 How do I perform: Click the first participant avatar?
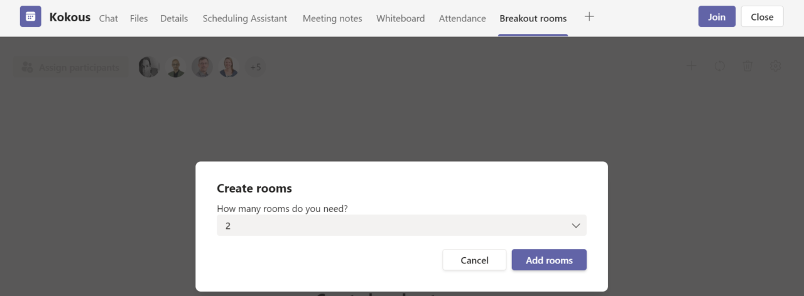tap(149, 67)
